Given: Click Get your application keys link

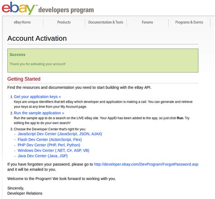Looking at the screenshot, I should pos(37,97).
